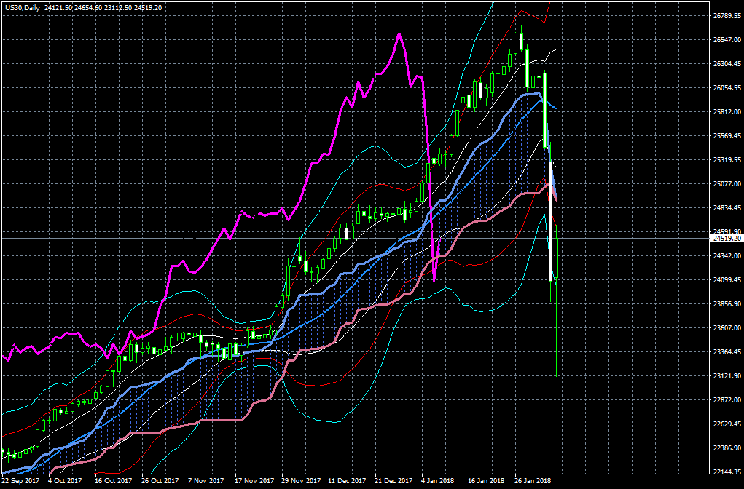744x489 pixels.
Task: Click the 26789.55 price scale label
Action: coord(727,16)
